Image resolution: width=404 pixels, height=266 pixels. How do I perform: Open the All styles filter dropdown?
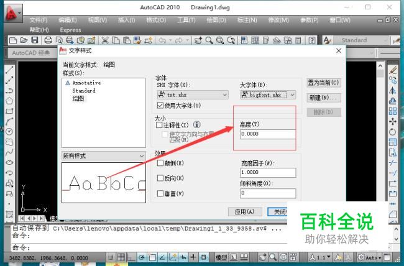point(104,156)
